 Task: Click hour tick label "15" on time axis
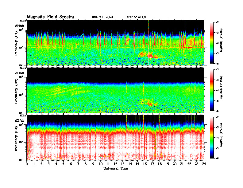tap(137, 164)
